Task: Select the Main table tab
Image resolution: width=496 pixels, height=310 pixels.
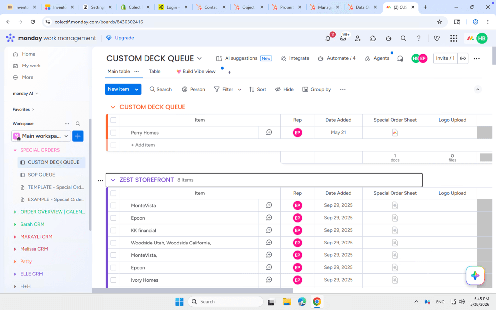Action: tap(119, 71)
